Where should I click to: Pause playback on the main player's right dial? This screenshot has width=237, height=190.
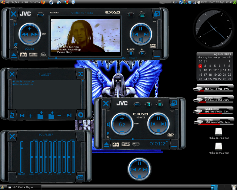[141, 29]
